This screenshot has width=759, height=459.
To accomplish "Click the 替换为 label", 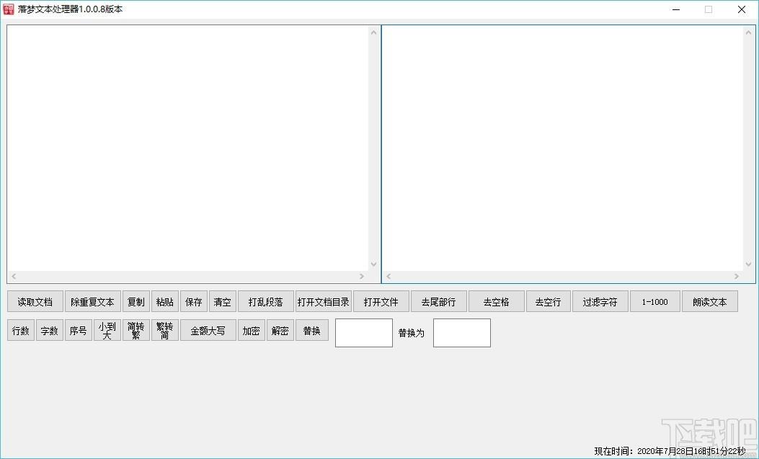I will [412, 333].
